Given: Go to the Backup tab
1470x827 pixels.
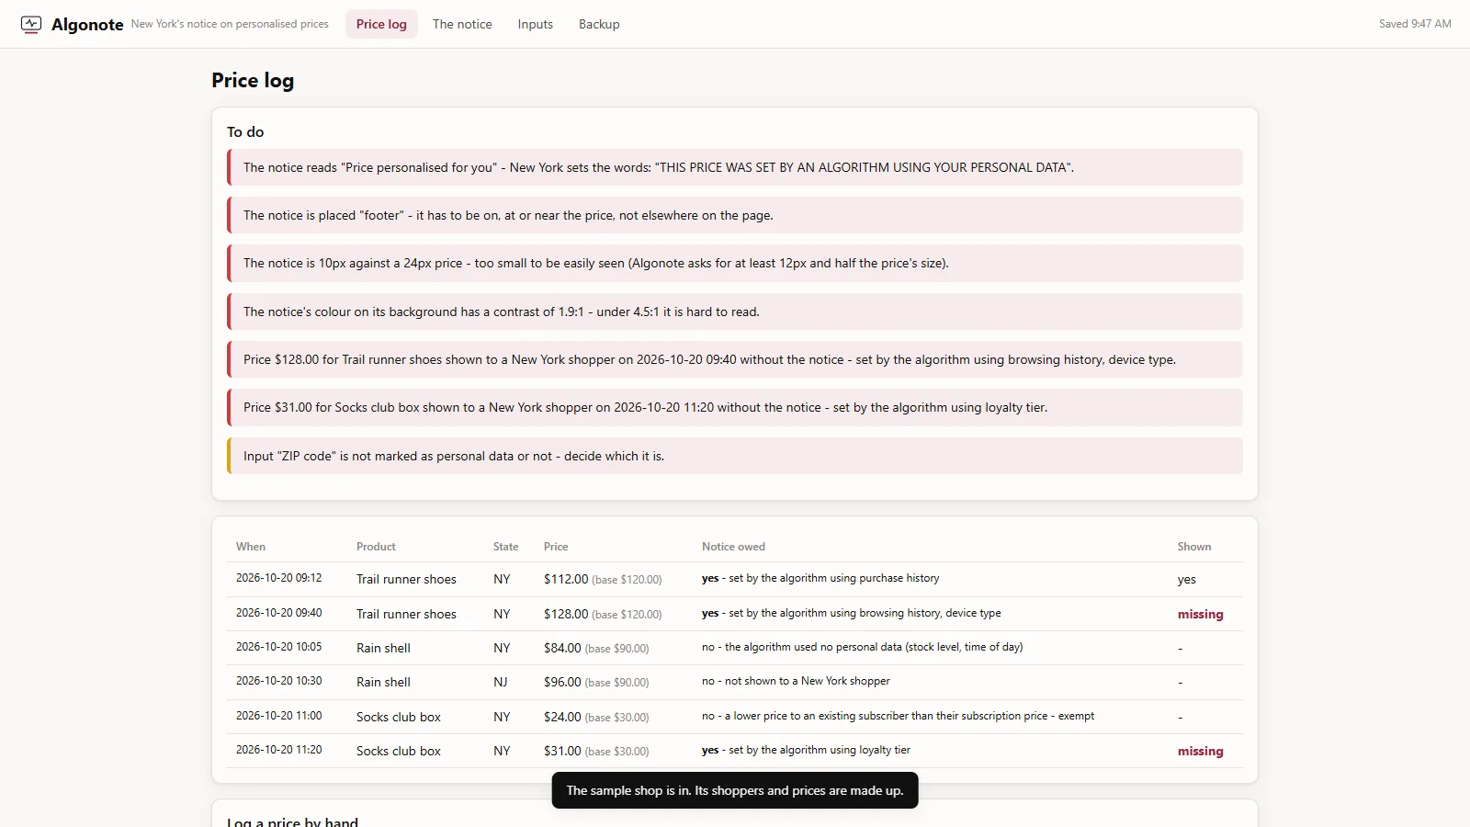Looking at the screenshot, I should [599, 24].
